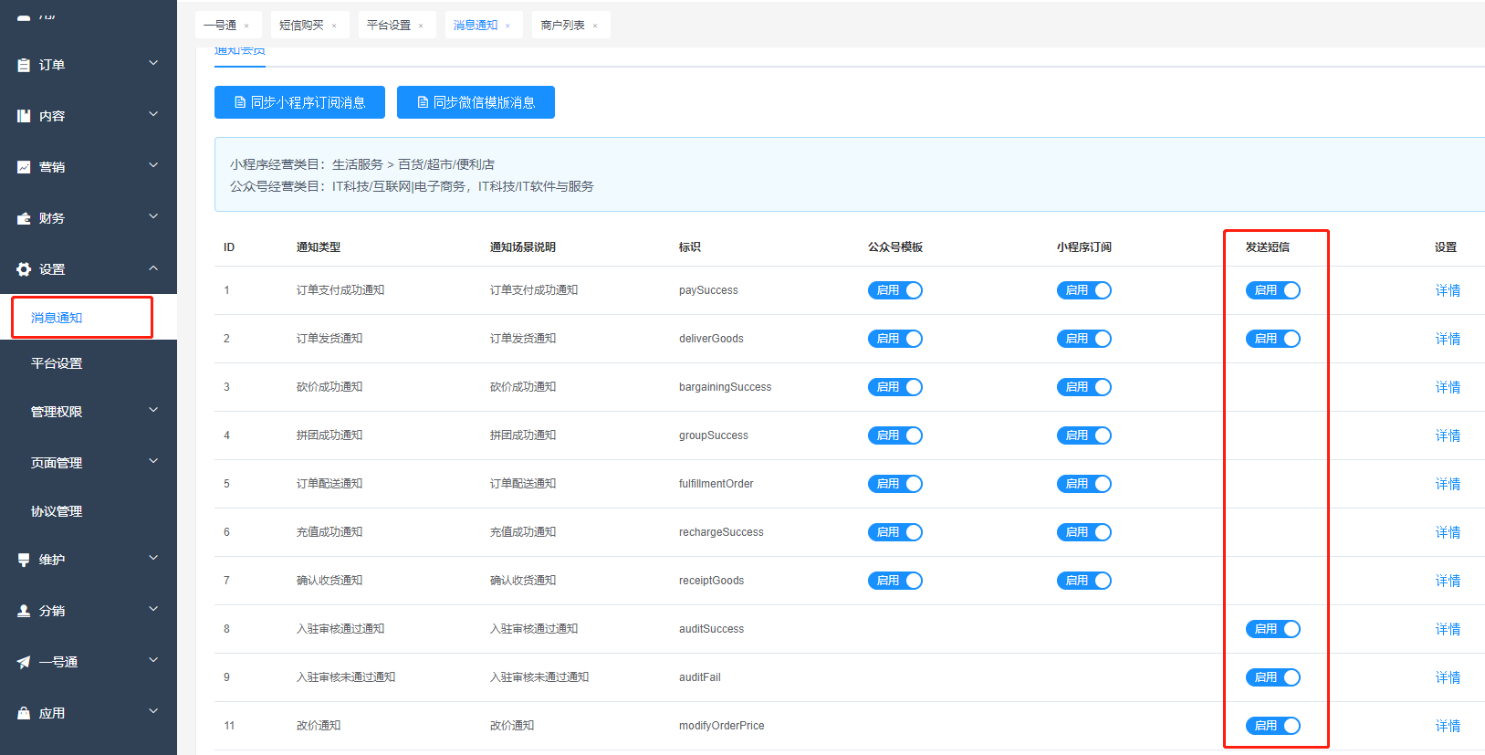Image resolution: width=1485 pixels, height=755 pixels.
Task: Close the 短信购买 tab
Action: pos(334,26)
